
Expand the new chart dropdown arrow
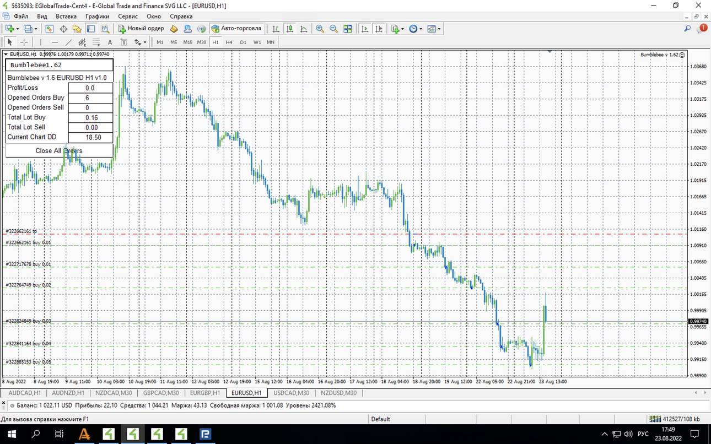tap(18, 29)
